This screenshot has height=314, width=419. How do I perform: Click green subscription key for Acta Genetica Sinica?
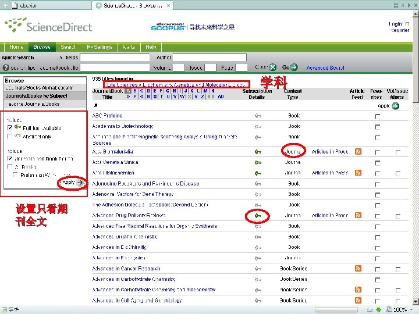coord(258,162)
